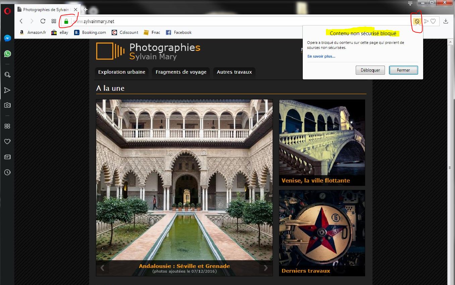Image resolution: width=455 pixels, height=285 pixels.
Task: Click the green padlock security icon
Action: [66, 21]
